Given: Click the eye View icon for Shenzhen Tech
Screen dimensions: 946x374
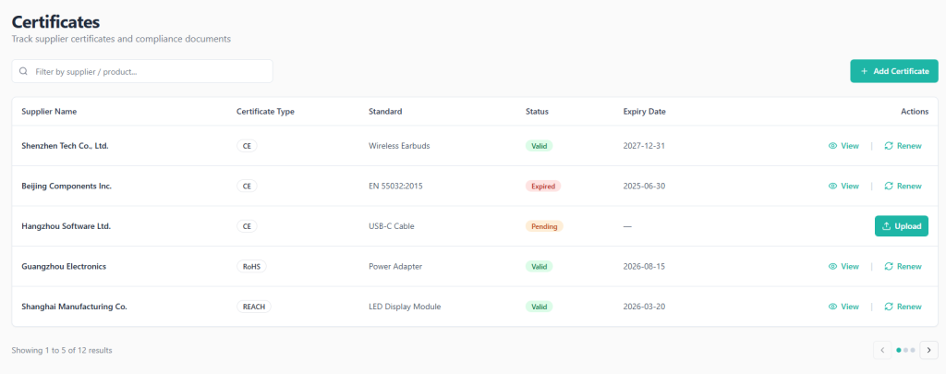Looking at the screenshot, I should tap(832, 146).
